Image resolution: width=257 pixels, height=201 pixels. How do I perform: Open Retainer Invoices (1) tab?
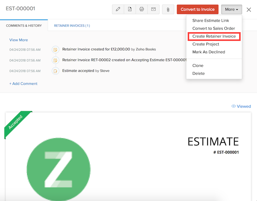[72, 25]
